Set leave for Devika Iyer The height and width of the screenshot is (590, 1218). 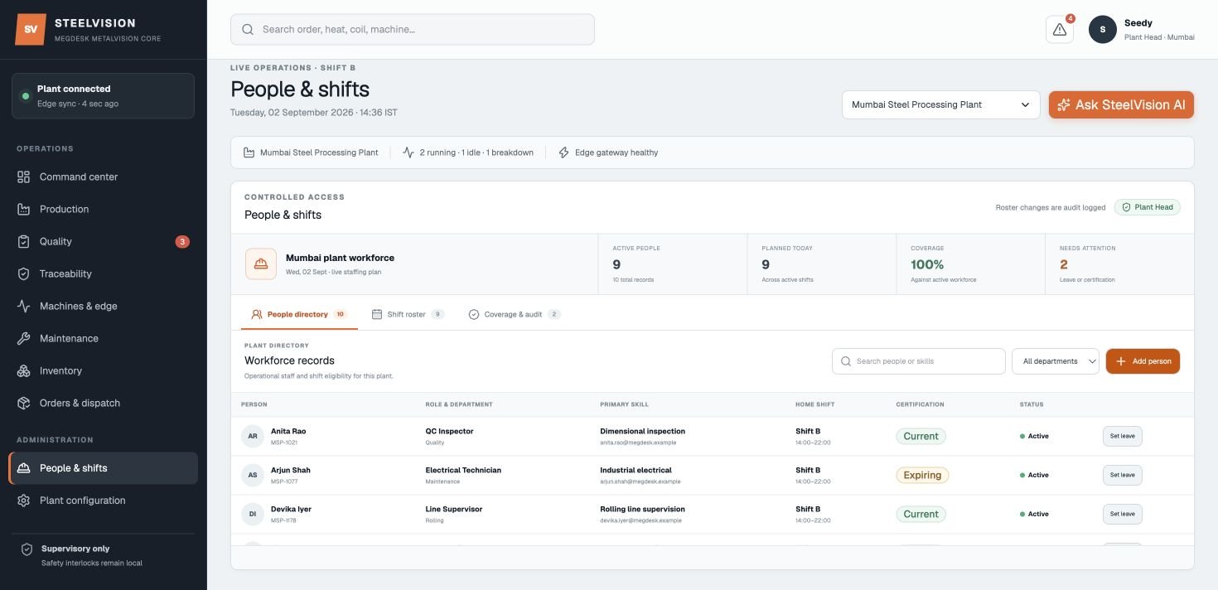1123,515
